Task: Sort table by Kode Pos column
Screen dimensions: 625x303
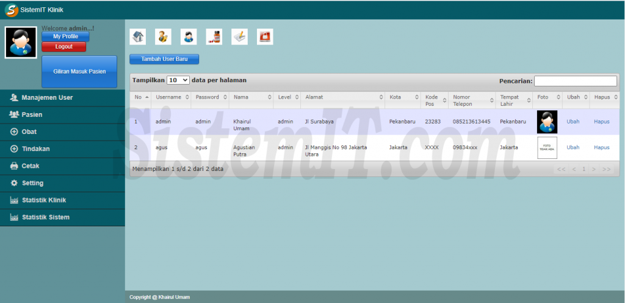Action: (435, 100)
